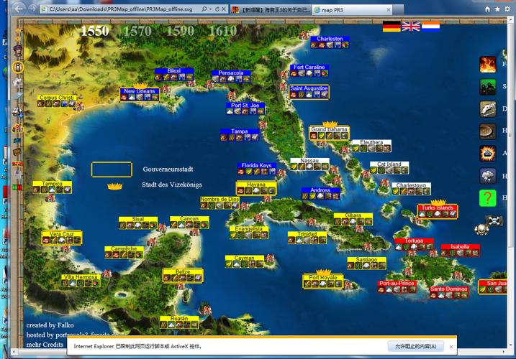Image resolution: width=516 pixels, height=359 pixels.
Task: Click the green and red squares sidebar icon
Action: (x=17, y=187)
